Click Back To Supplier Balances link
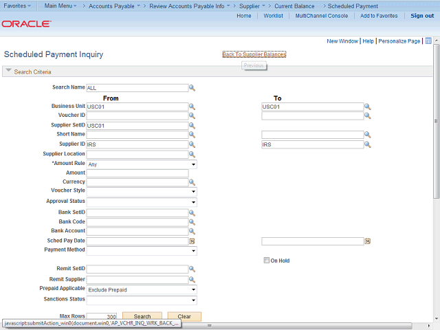Image resolution: width=440 pixels, height=330 pixels. tap(254, 54)
